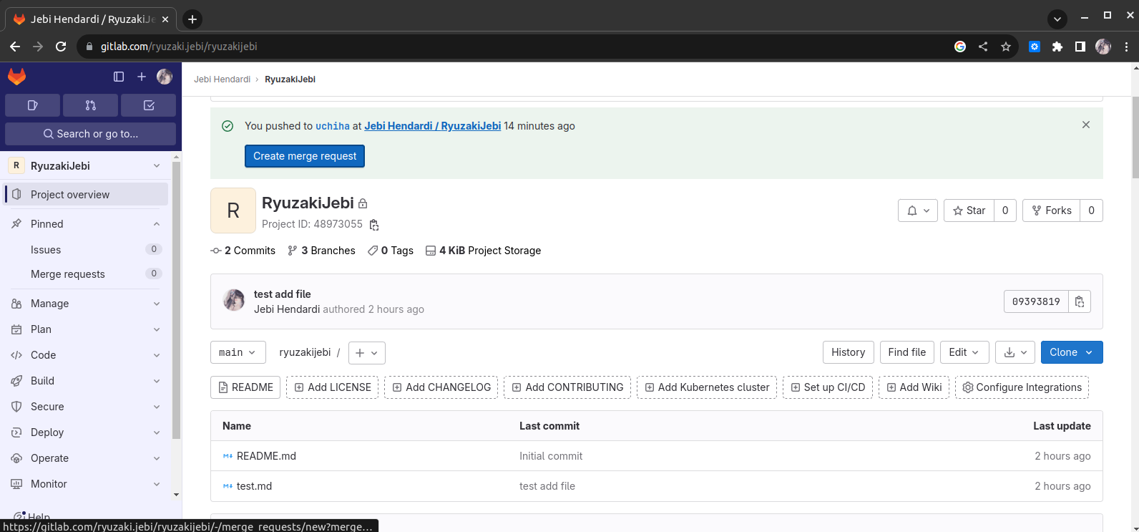1139x532 pixels.
Task: Open the Clone dropdown
Action: click(x=1072, y=352)
